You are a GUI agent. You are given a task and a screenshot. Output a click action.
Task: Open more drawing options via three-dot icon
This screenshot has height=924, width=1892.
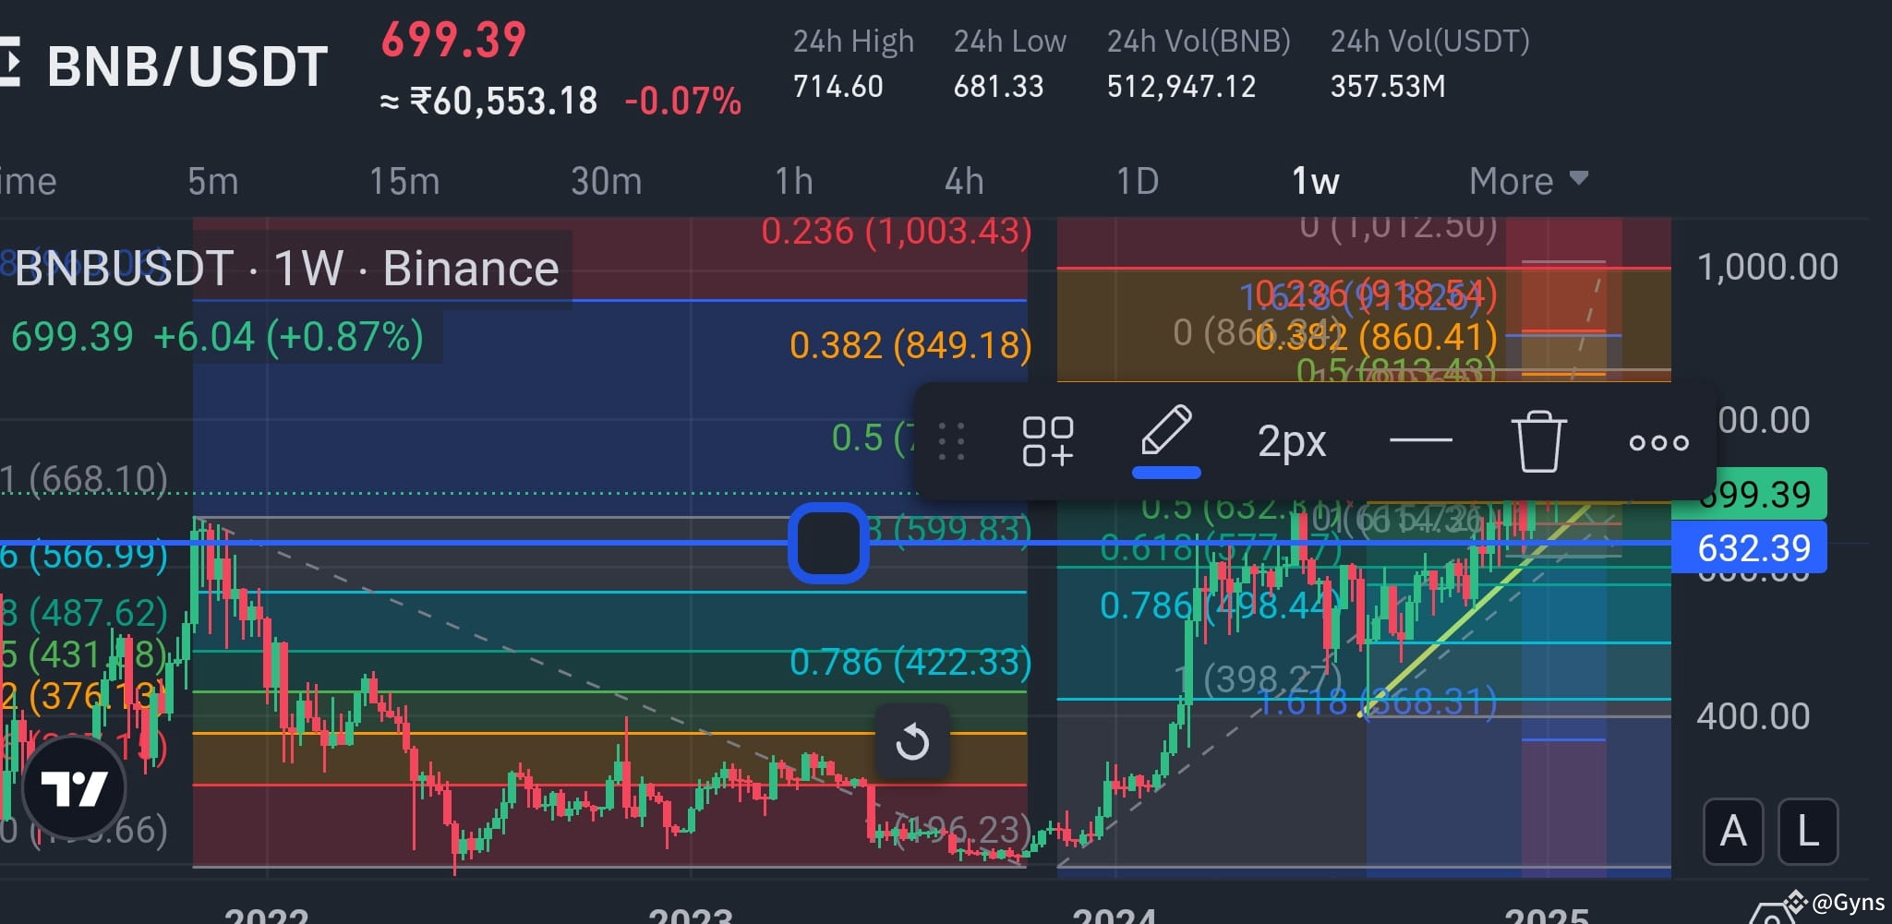(x=1657, y=442)
